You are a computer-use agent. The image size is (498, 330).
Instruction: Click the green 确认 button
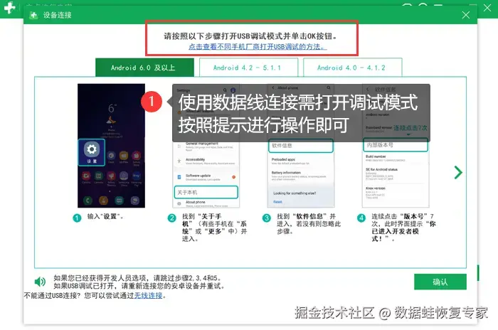[440, 282]
